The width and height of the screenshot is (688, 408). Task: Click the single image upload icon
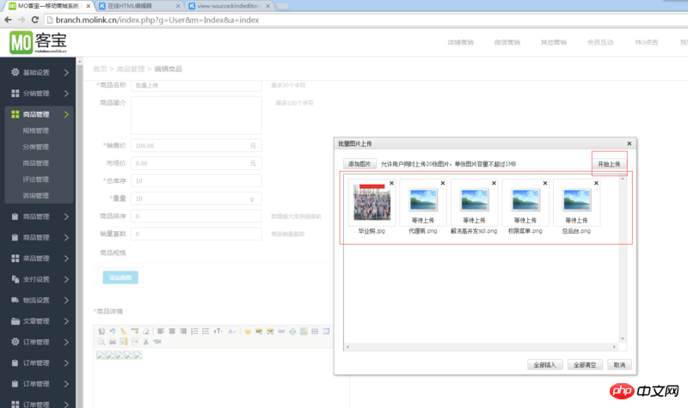pyautogui.click(x=260, y=332)
